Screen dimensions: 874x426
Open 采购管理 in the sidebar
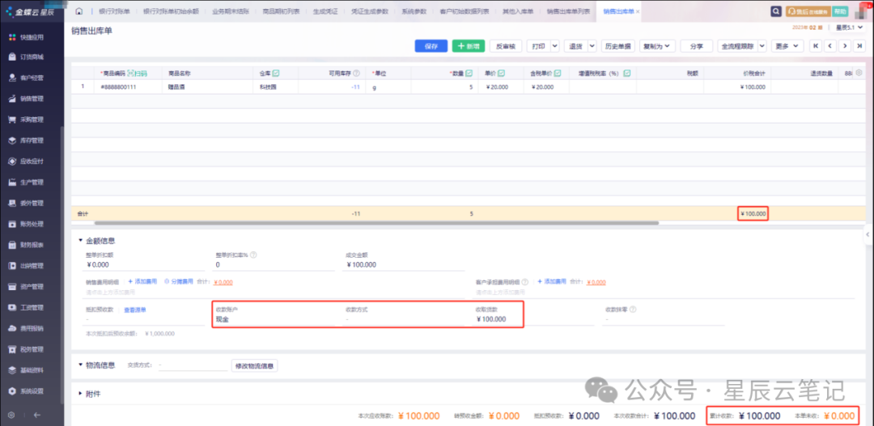click(32, 120)
